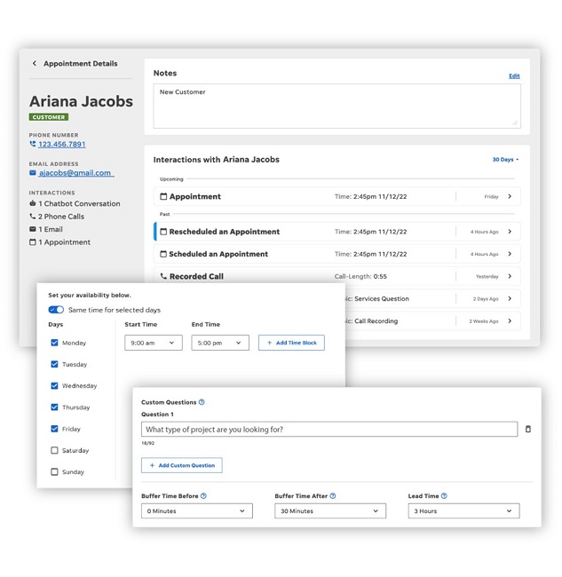The width and height of the screenshot is (562, 577).
Task: Expand the Scheduled an Appointment row chevron
Action: pyautogui.click(x=510, y=254)
